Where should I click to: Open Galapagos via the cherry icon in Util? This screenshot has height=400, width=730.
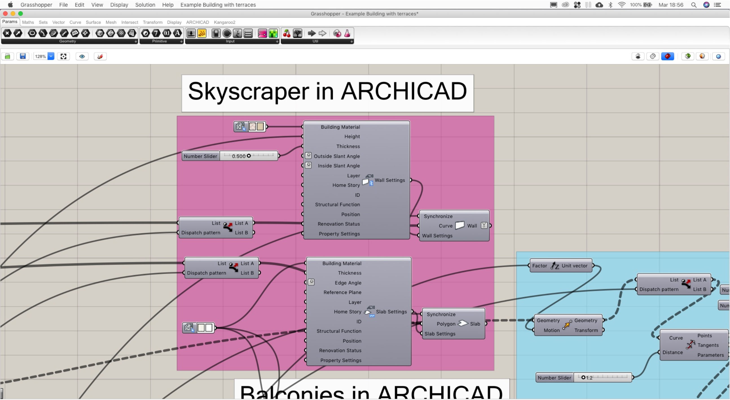tap(286, 34)
